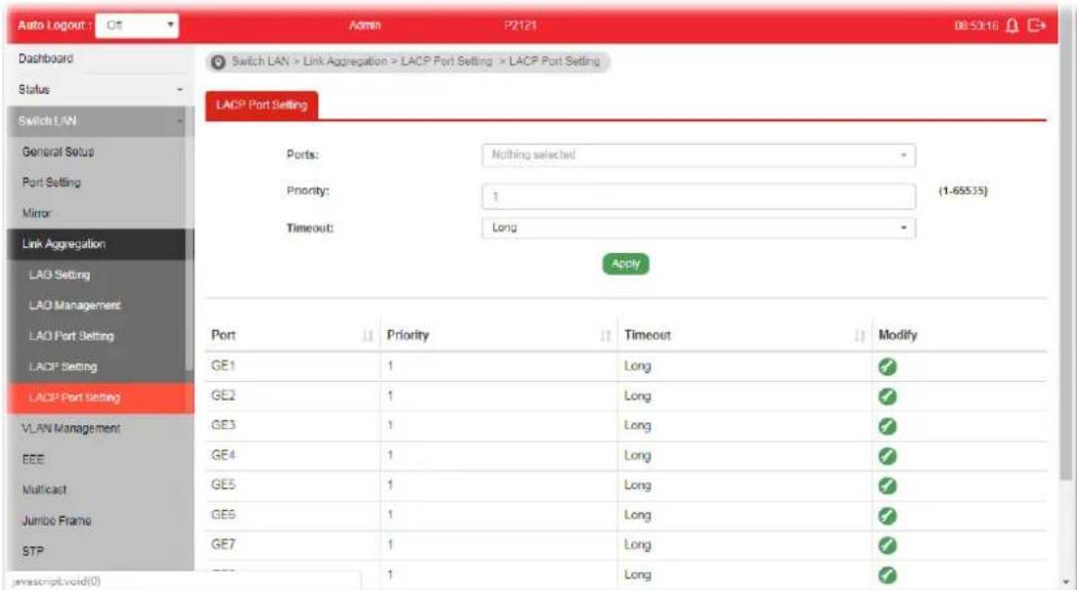Click the (1-65535) range hint

(963, 190)
